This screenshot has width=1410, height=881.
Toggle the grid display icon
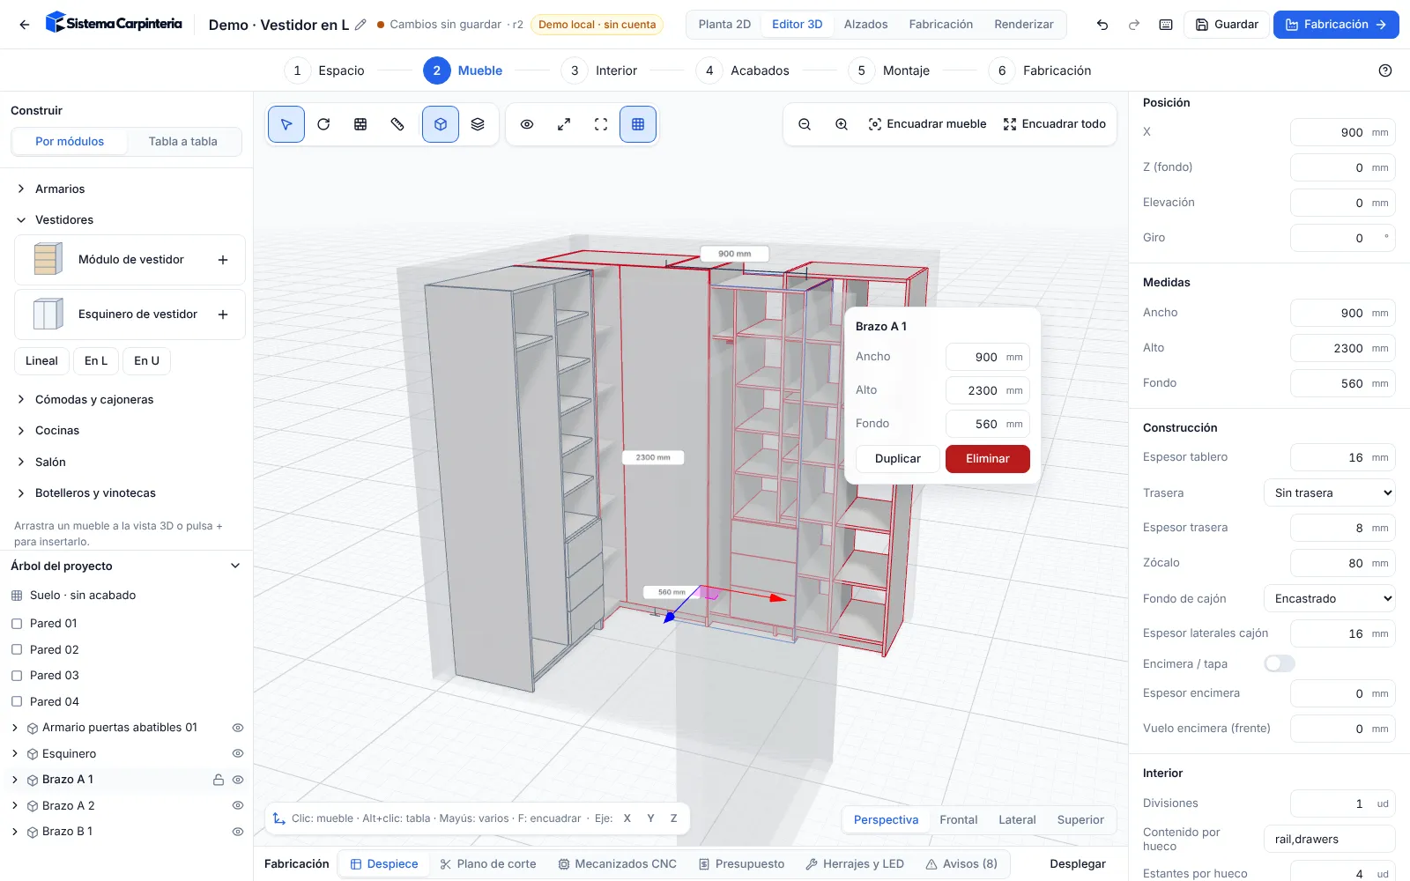[x=638, y=124]
